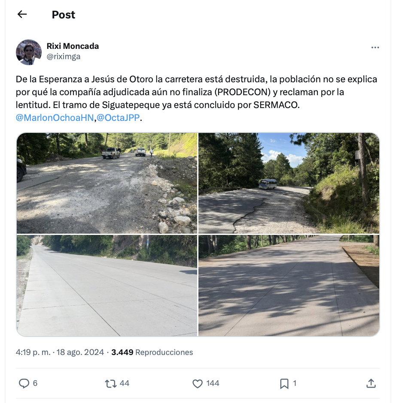396x403 pixels.
Task: Open the 4:19 p. m. 18 ago. 2024 timestamp
Action: click(60, 352)
